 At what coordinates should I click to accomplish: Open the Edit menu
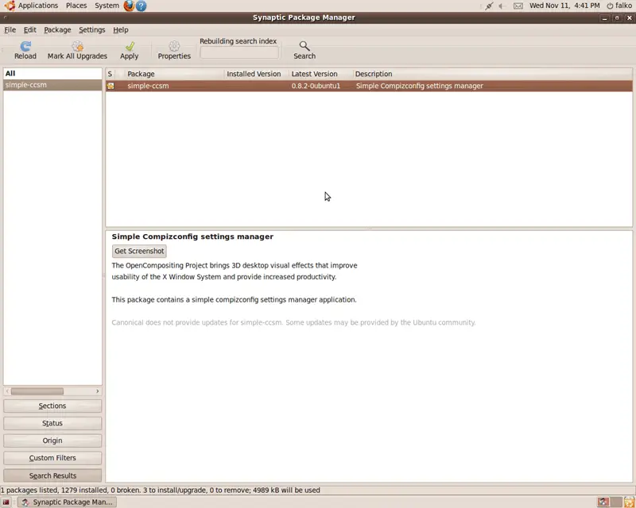[29, 30]
